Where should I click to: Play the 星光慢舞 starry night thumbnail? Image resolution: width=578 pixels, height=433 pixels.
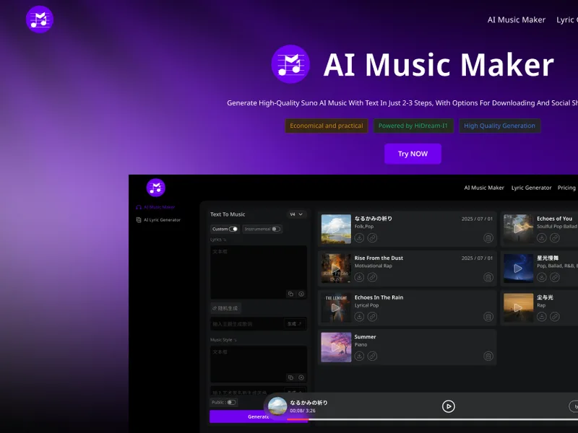tap(518, 268)
